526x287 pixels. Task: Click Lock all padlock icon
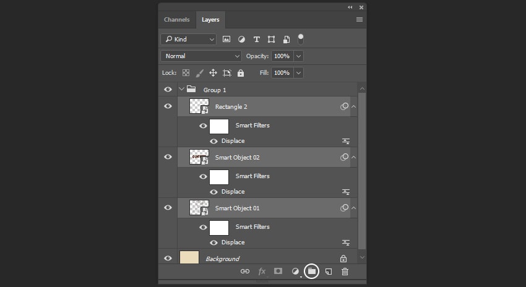pyautogui.click(x=241, y=73)
